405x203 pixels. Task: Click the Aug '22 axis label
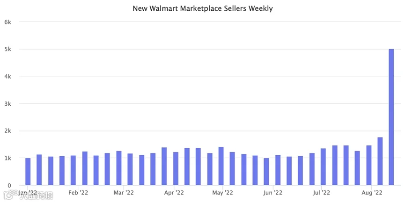click(372, 193)
